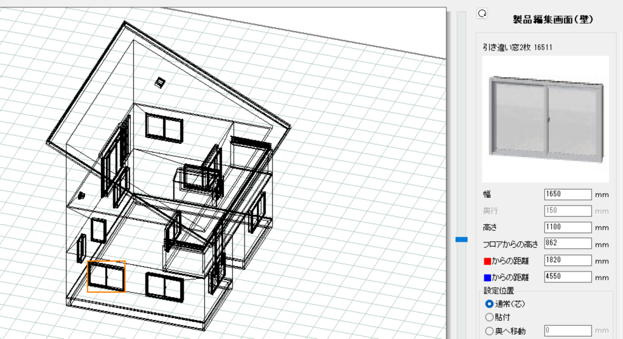The image size is (623, 339).
Task: Select the orange-highlighted window on the house model
Action: coord(106,276)
